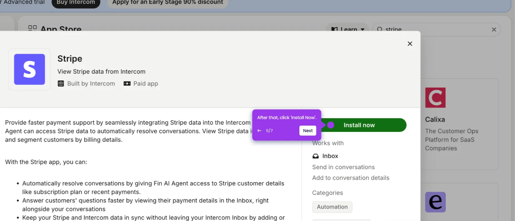Go back with the tooltip's left arrow

click(259, 131)
